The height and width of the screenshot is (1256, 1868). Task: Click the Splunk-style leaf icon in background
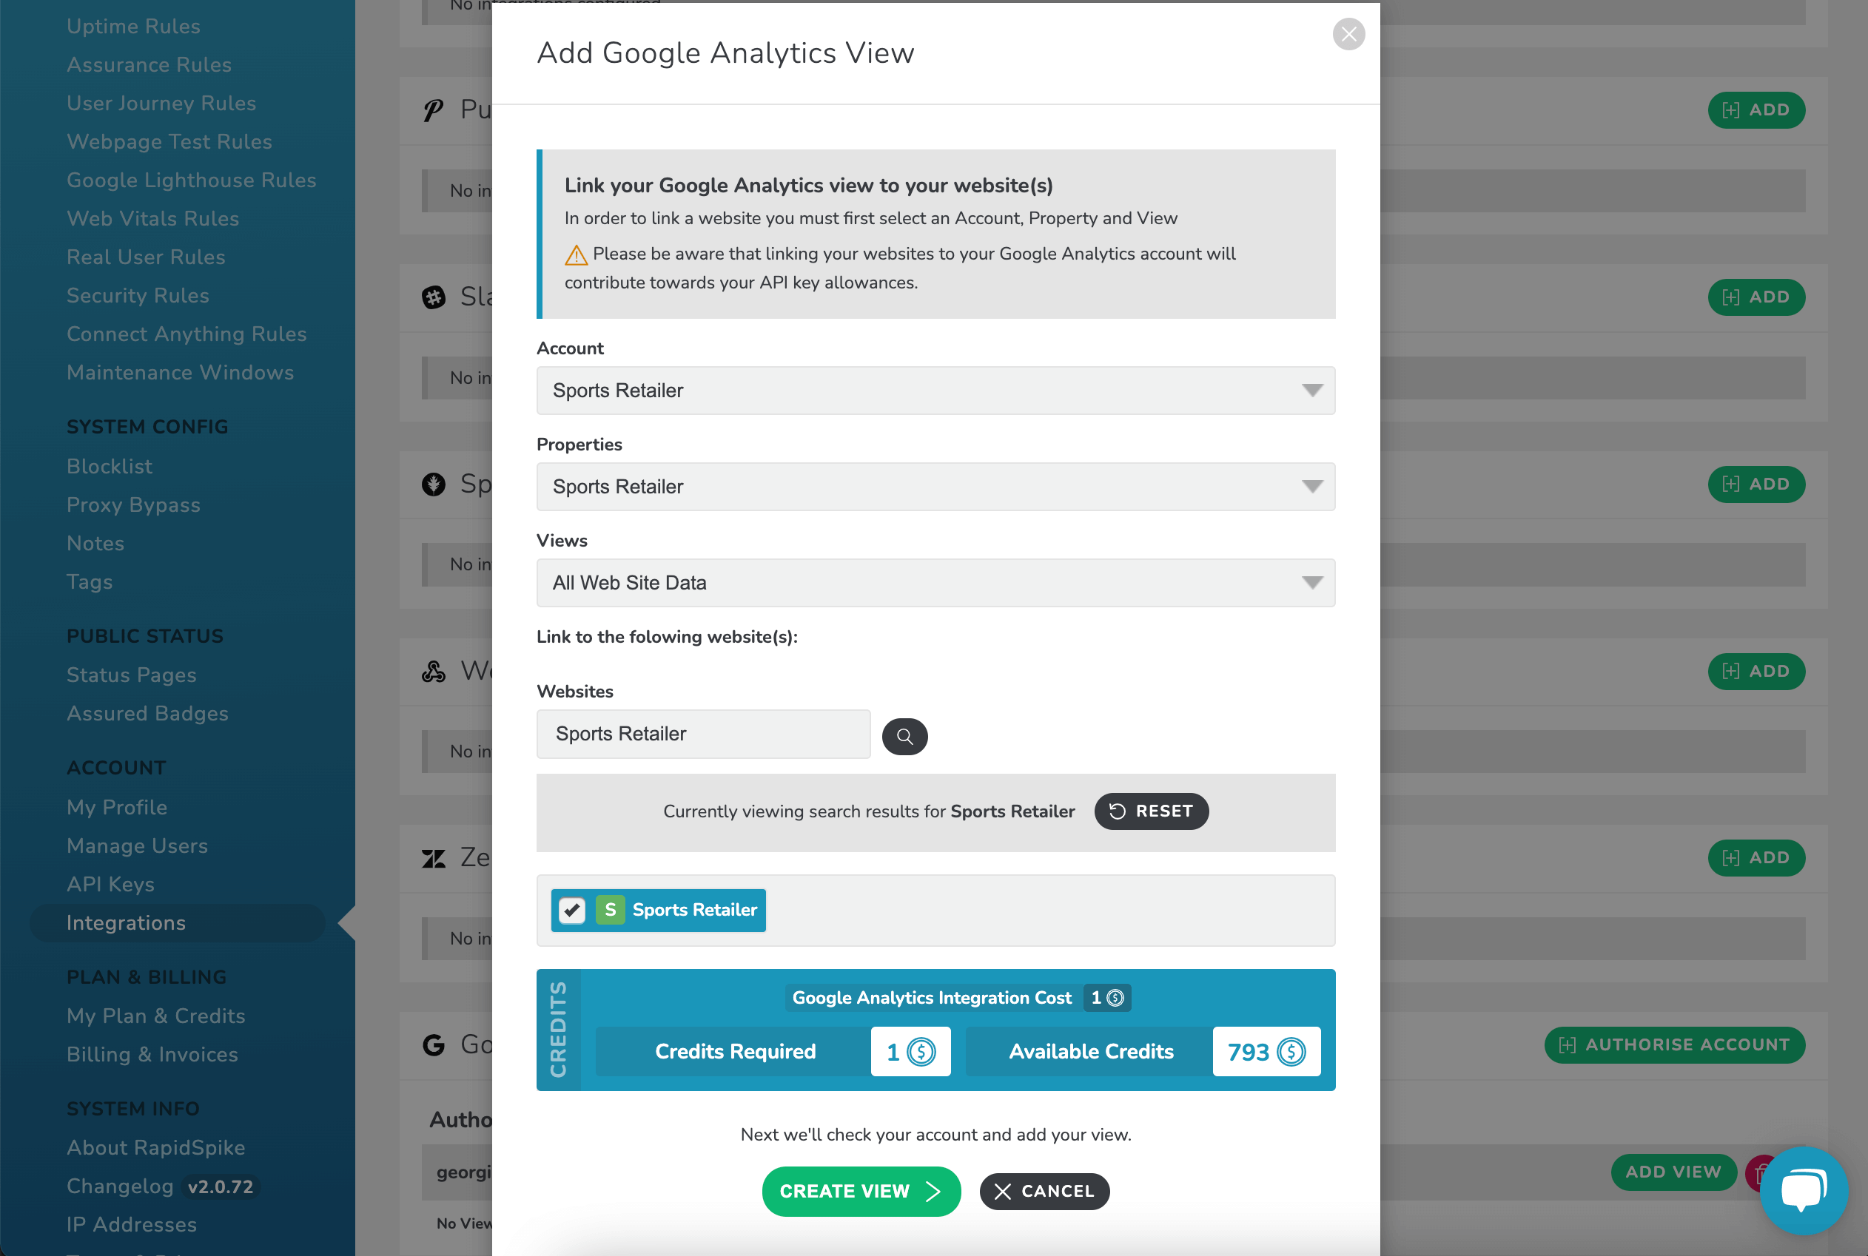[x=434, y=484]
